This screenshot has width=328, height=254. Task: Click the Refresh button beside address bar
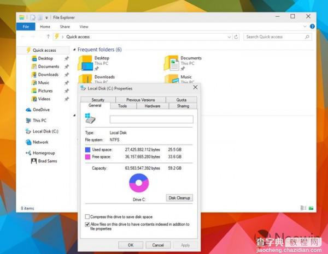point(236,37)
